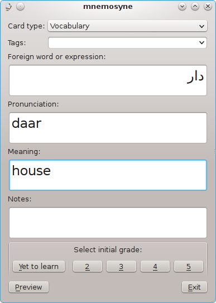Screen dimensions: 216x303
Task: Expand the Tags combo box arrow
Action: pyautogui.click(x=201, y=42)
